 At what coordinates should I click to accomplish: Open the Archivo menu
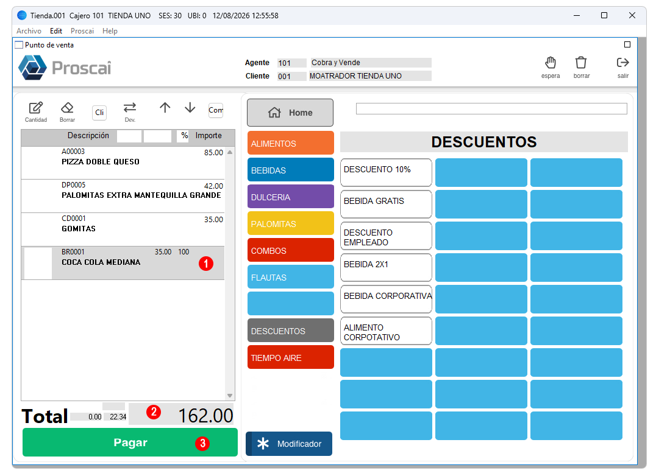click(x=29, y=31)
